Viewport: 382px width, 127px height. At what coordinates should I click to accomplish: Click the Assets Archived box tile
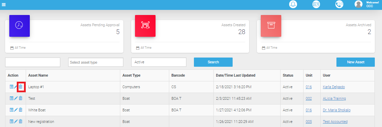[271, 26]
